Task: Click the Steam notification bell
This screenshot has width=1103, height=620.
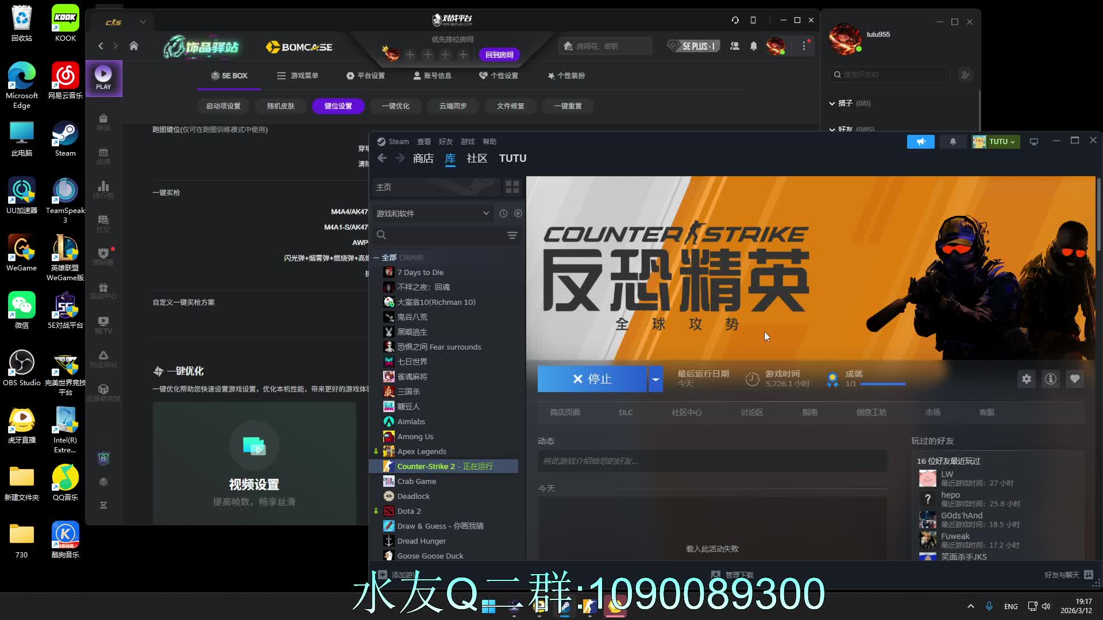Action: [952, 142]
